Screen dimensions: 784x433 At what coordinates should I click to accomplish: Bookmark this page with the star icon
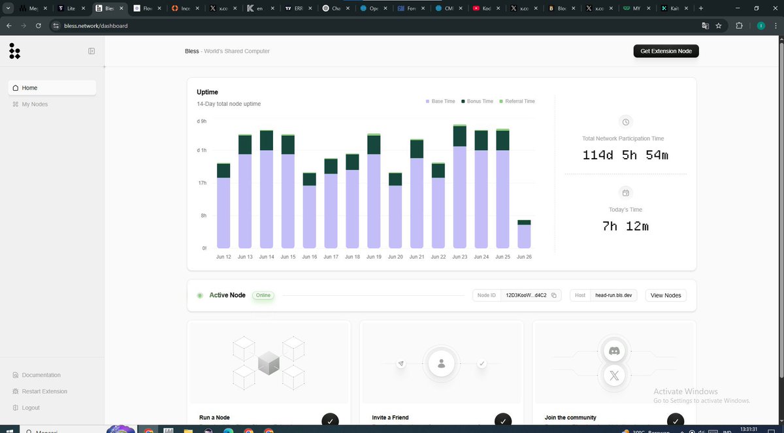tap(719, 25)
